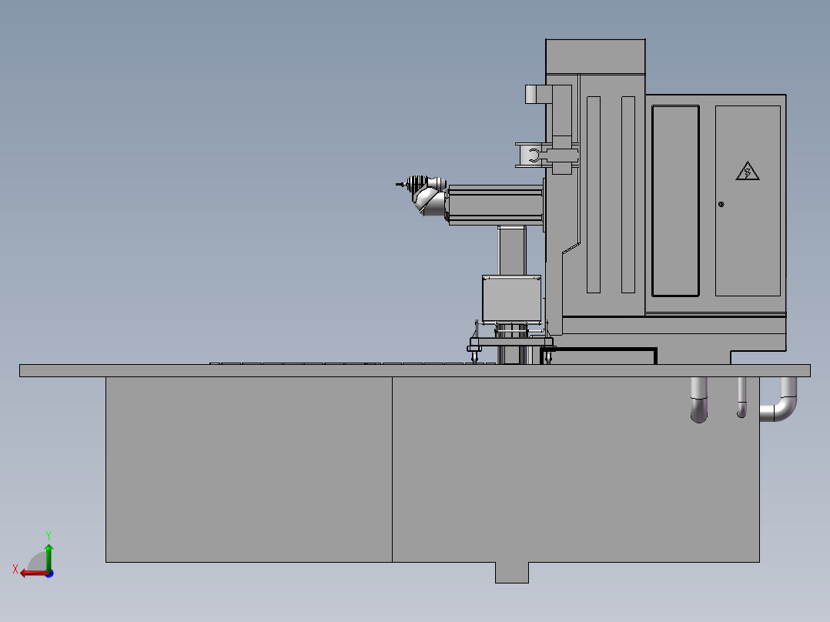830x622 pixels.
Task: Select the vertical post under the arm beam
Action: pos(512,250)
